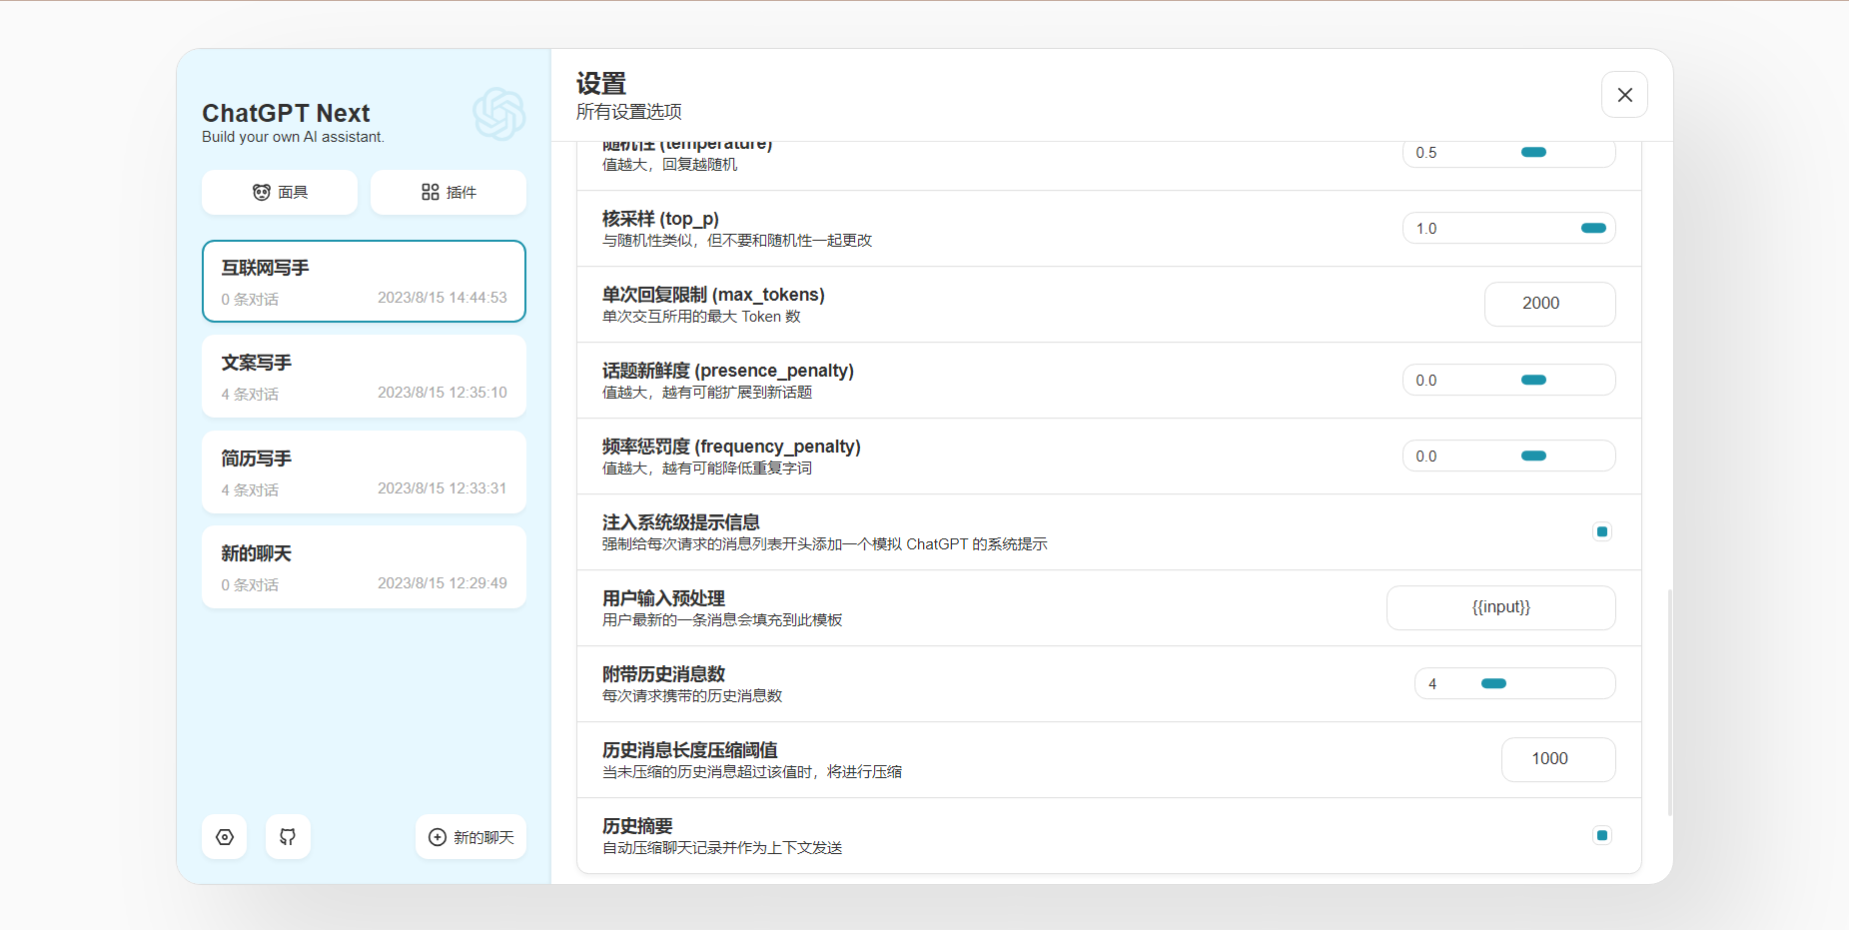Start a 新的聊天 conversation
Image resolution: width=1849 pixels, height=930 pixels.
coord(470,837)
